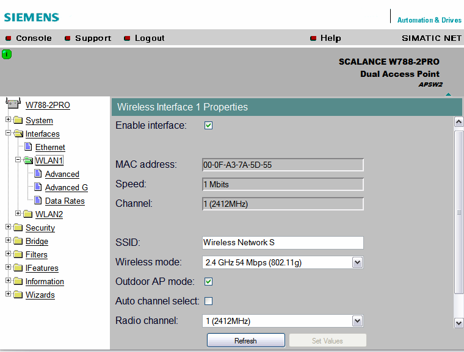
Task: Uncheck the Enable interface checkbox
Action: pos(208,126)
